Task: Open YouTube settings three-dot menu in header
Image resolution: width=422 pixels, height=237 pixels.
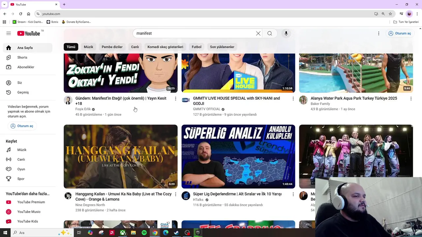Action: pos(378,33)
